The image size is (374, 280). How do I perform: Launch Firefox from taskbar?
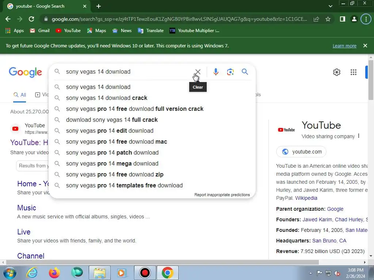pyautogui.click(x=54, y=273)
